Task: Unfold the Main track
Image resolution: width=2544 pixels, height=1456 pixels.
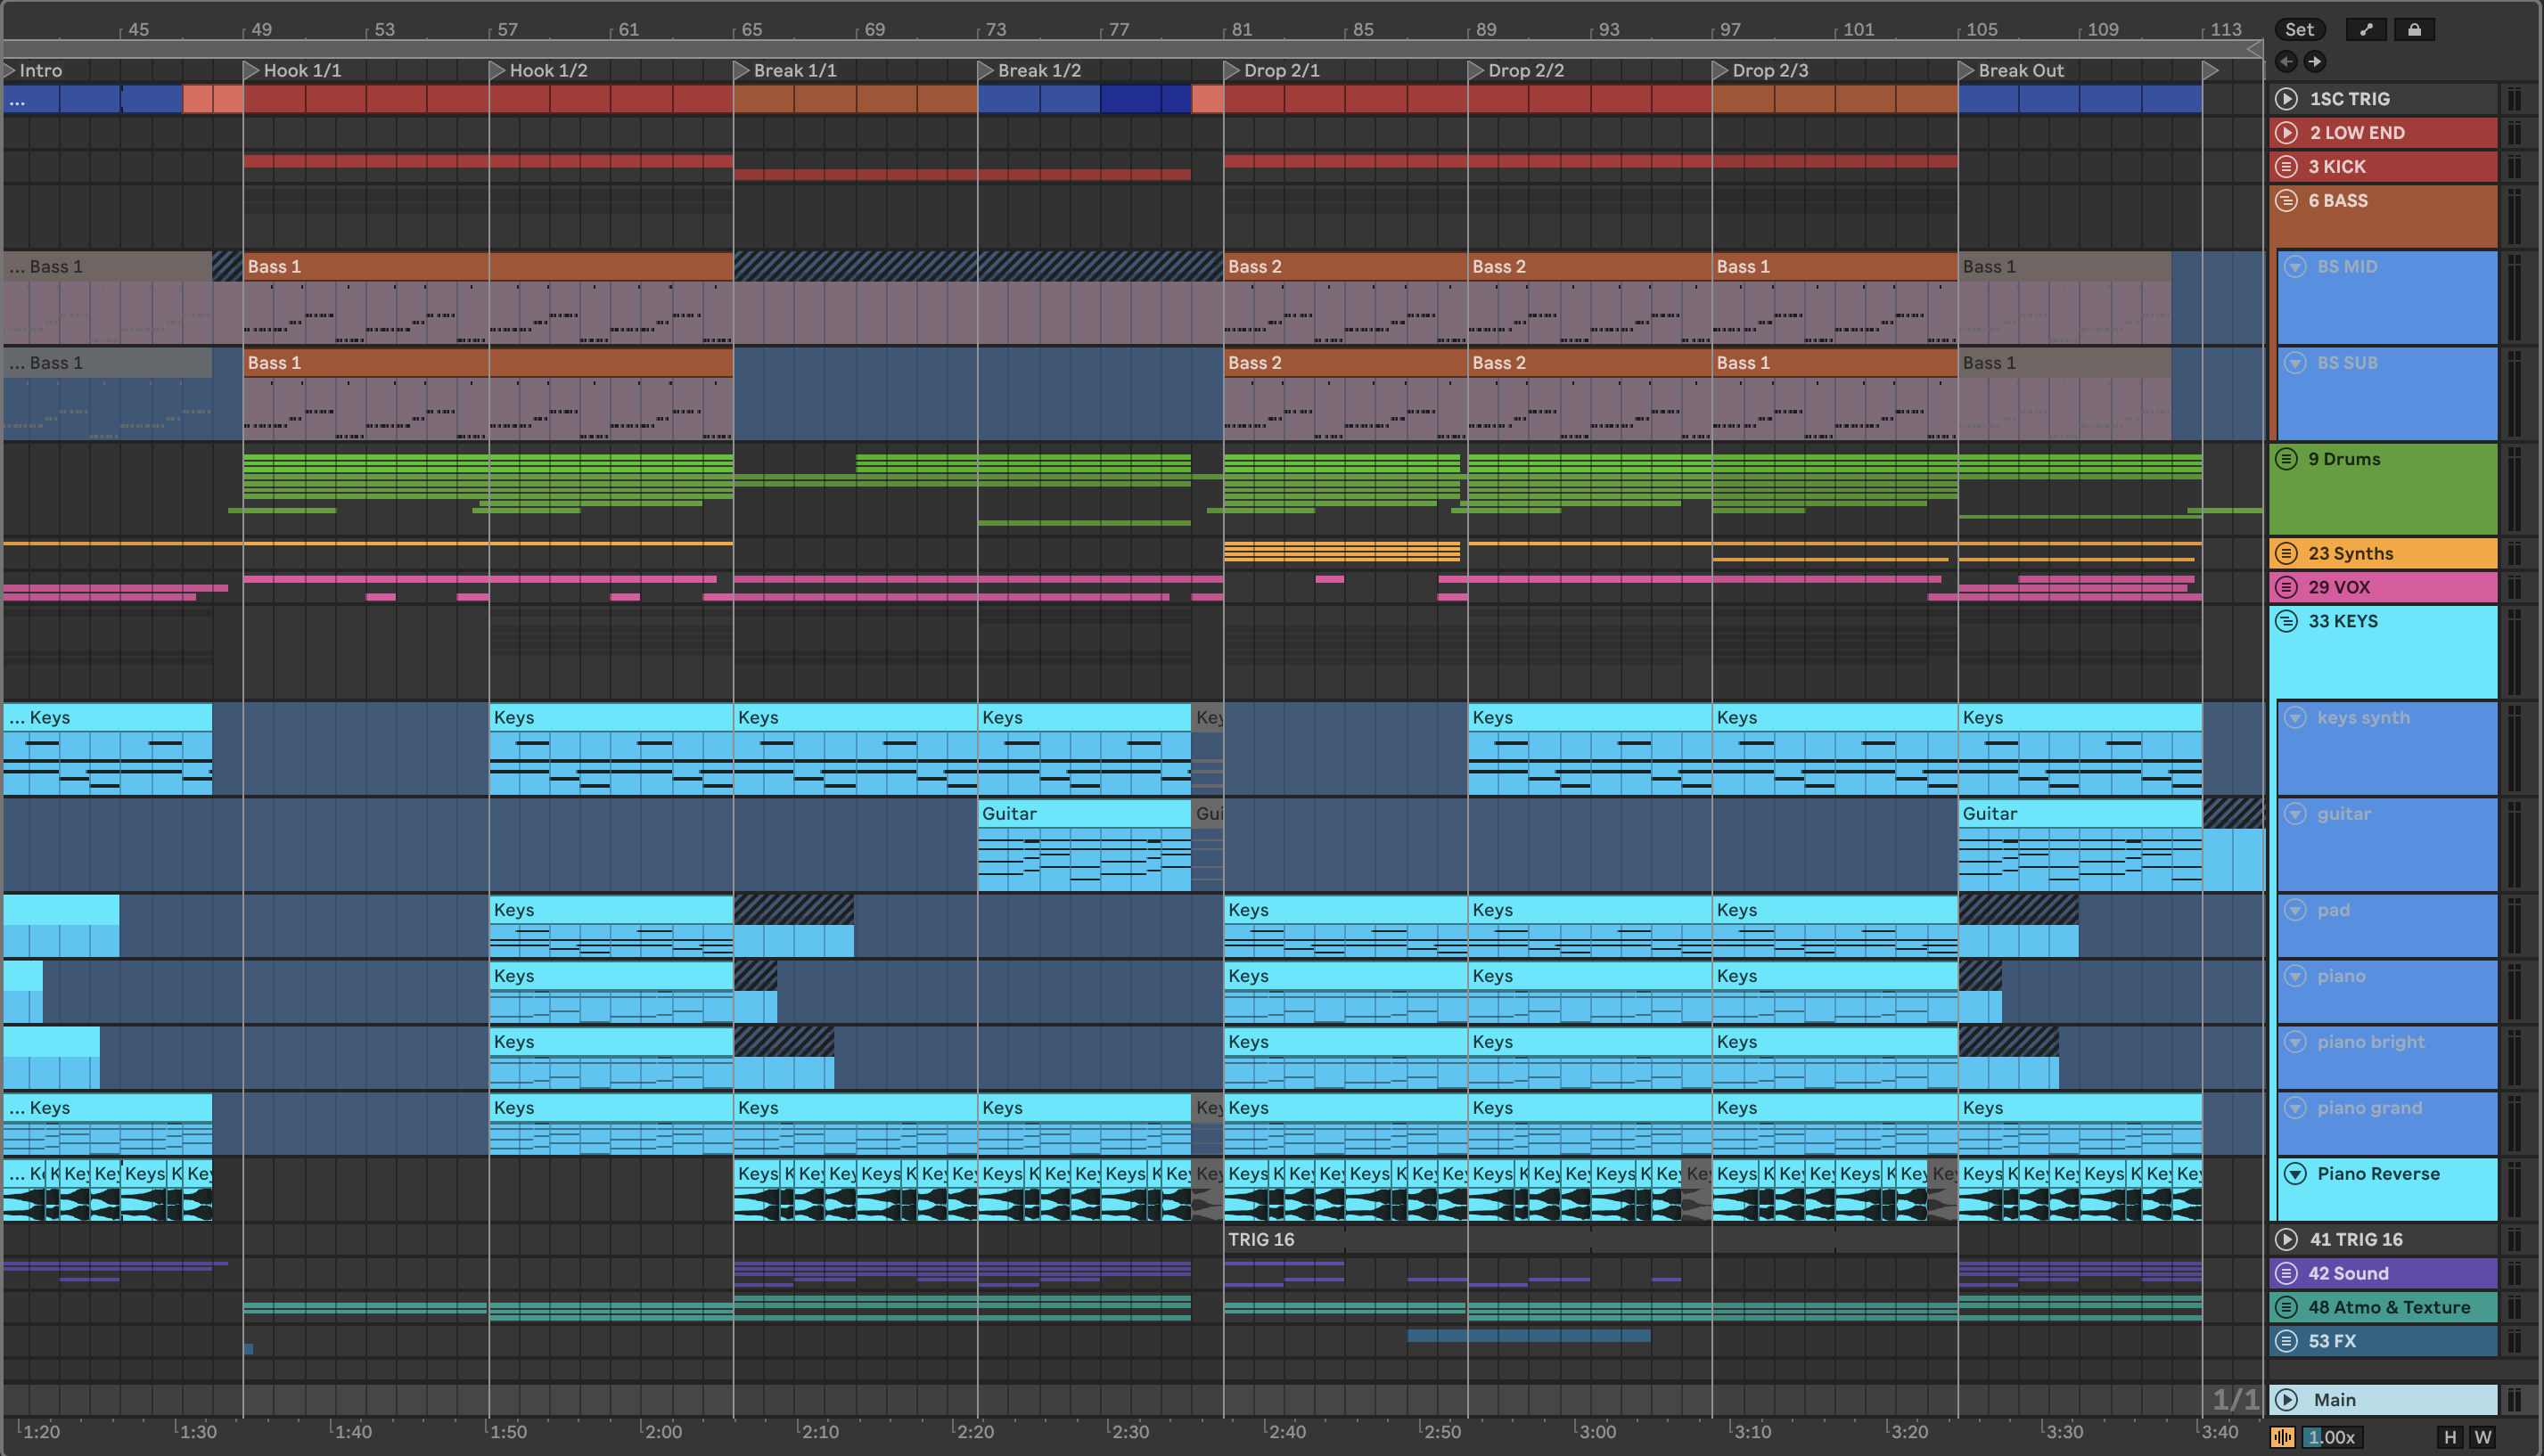Action: pos(2285,1400)
